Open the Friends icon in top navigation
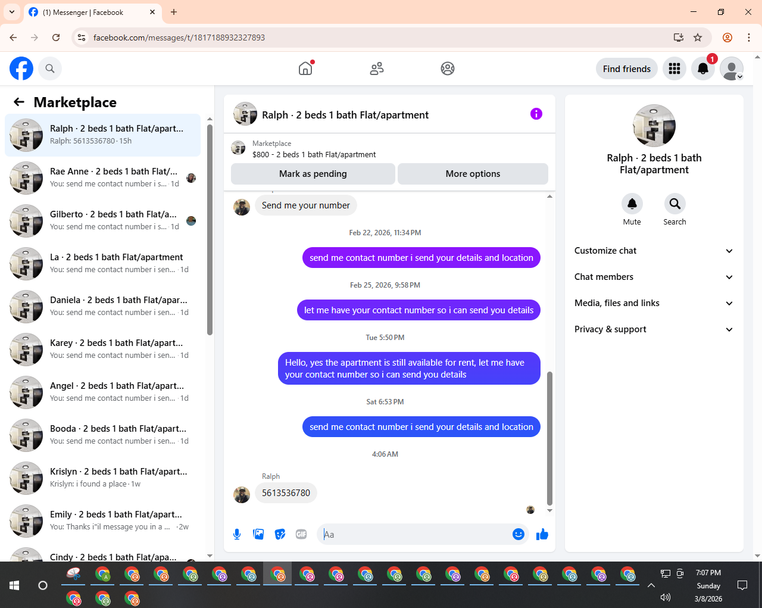762x608 pixels. (x=377, y=68)
